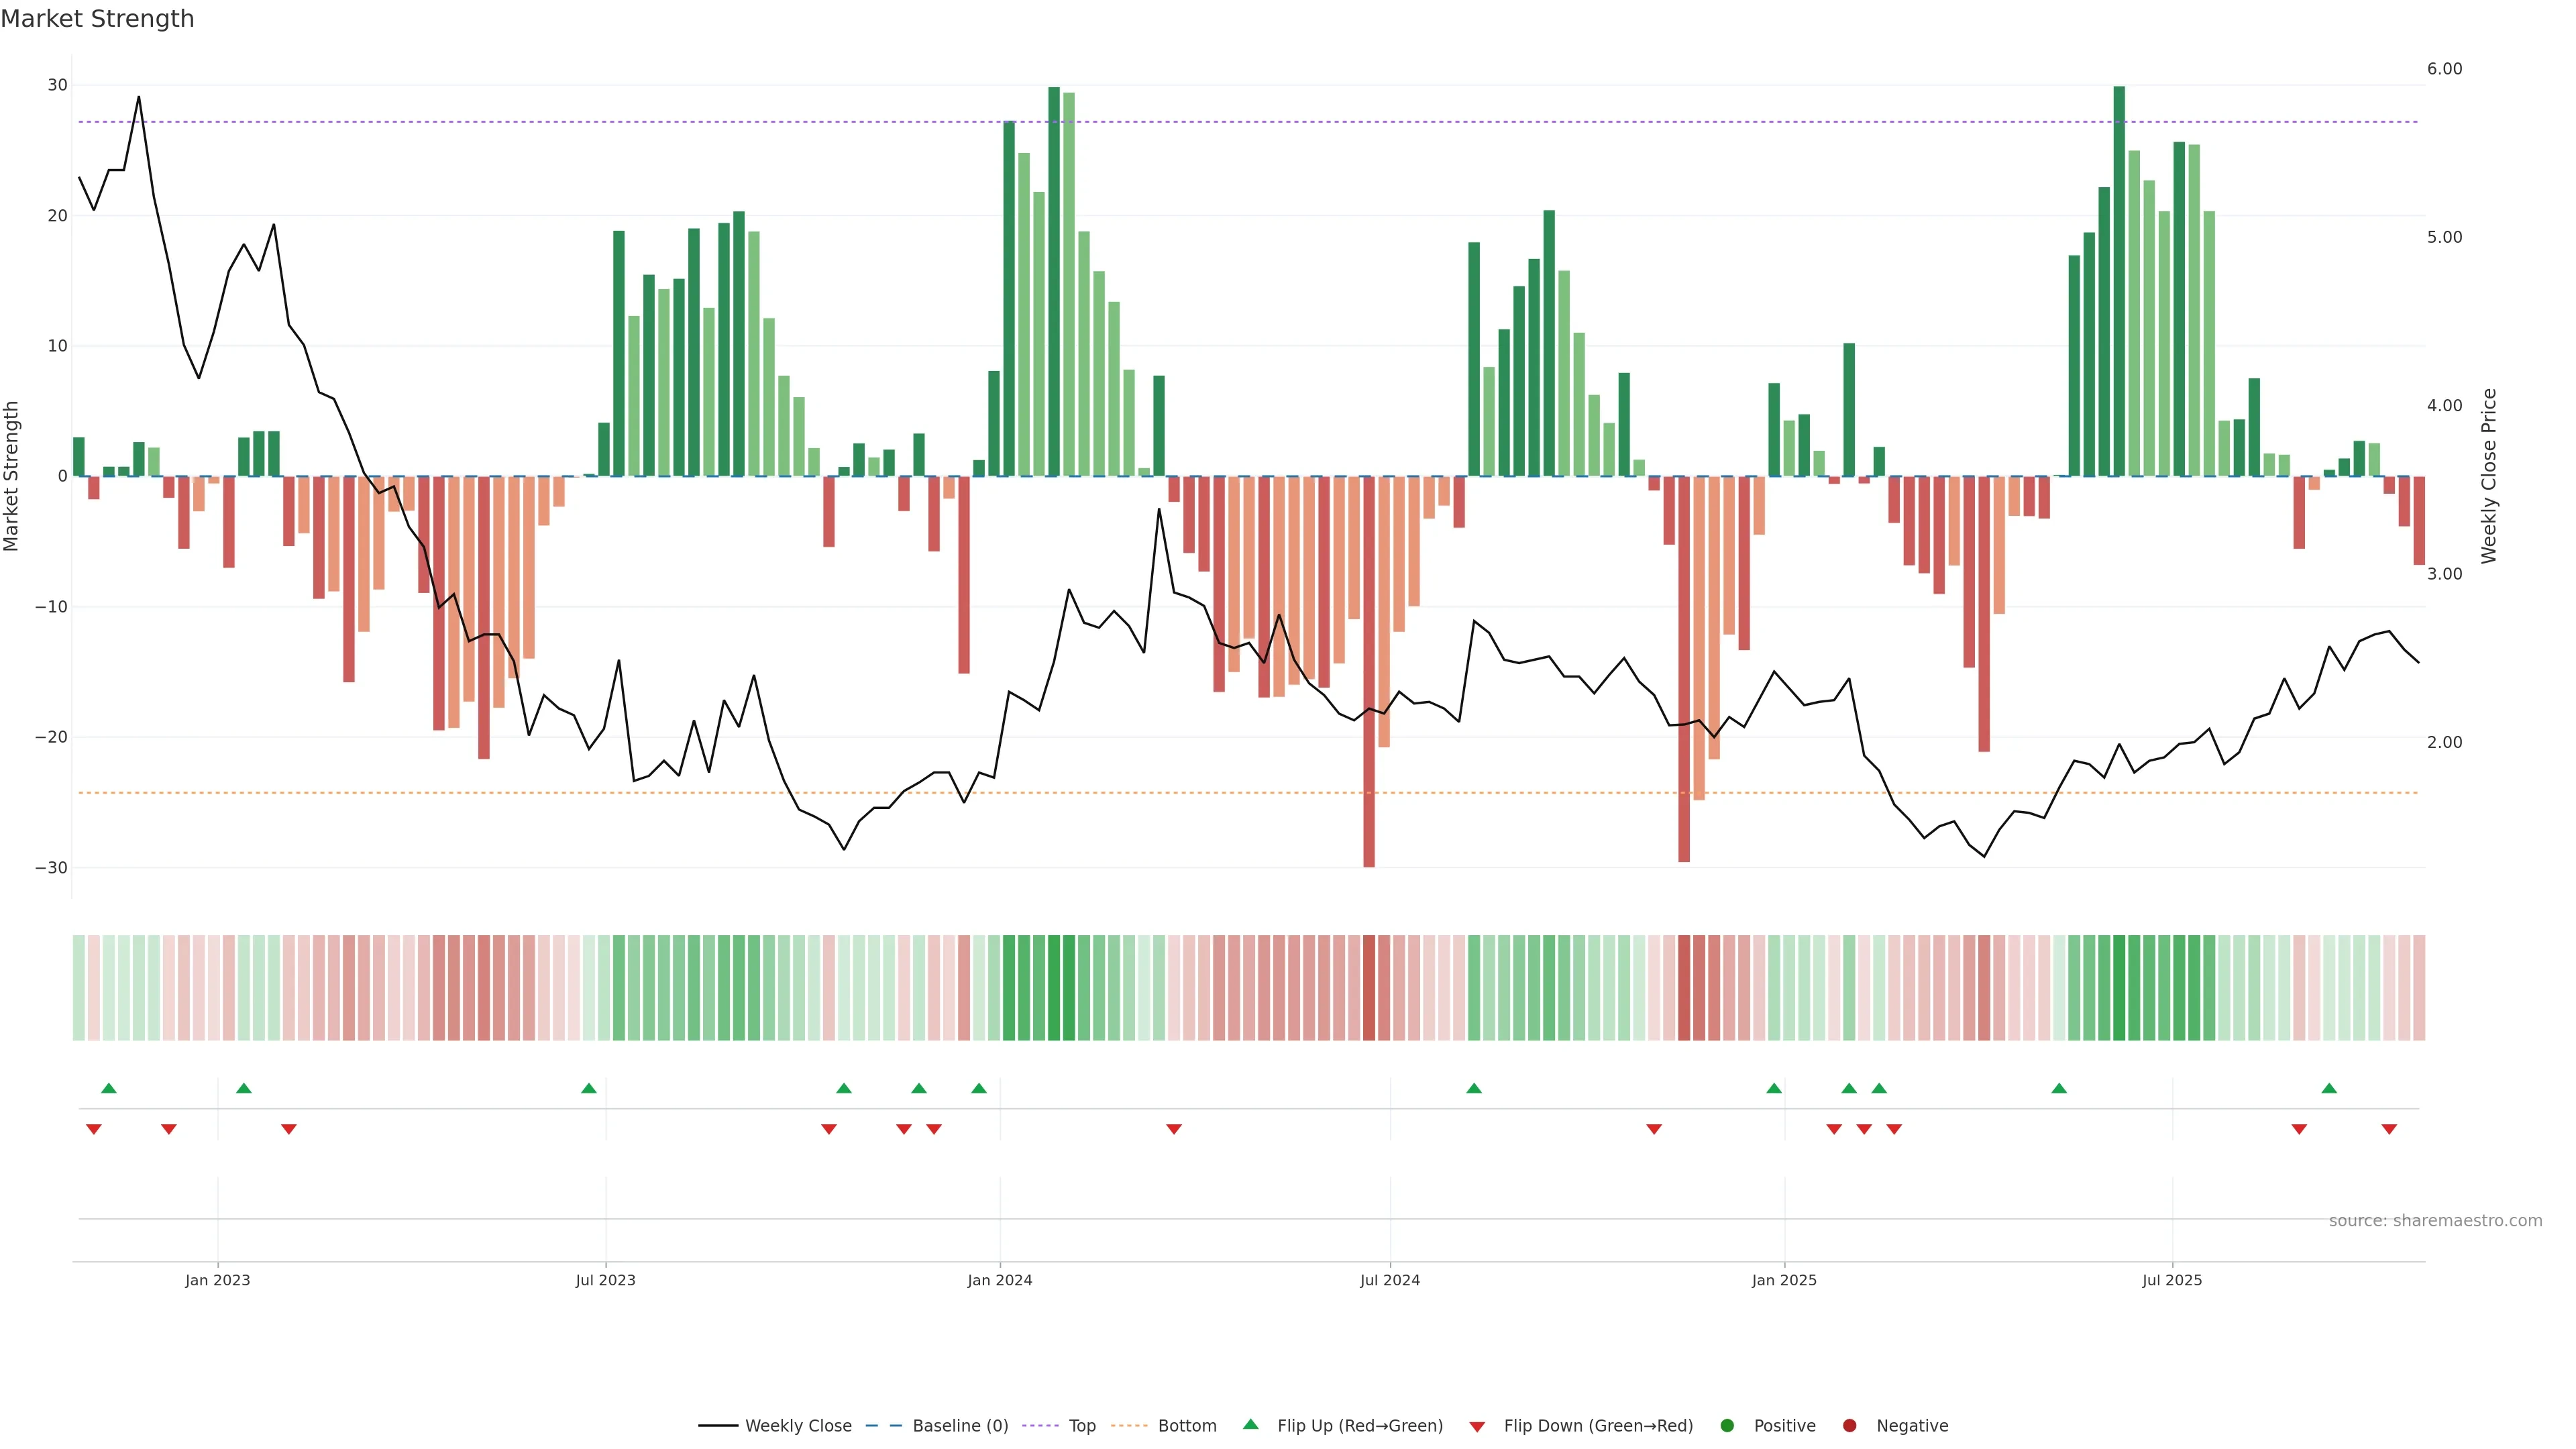
Task: Click the rightmost green flip-up triangle marker
Action: coord(2329,1088)
